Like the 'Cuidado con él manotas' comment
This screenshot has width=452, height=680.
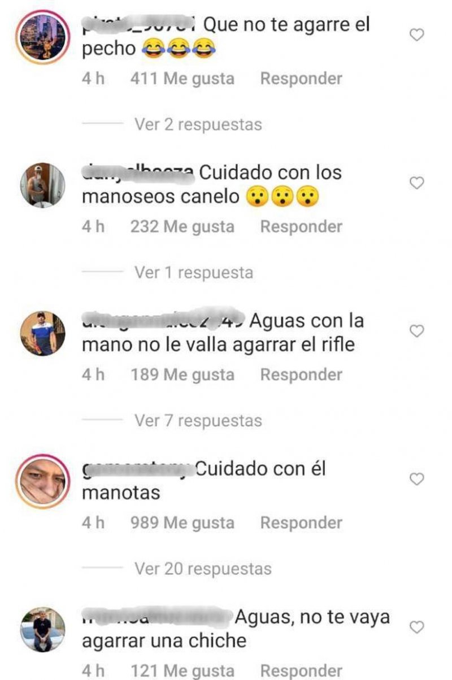pyautogui.click(x=416, y=480)
